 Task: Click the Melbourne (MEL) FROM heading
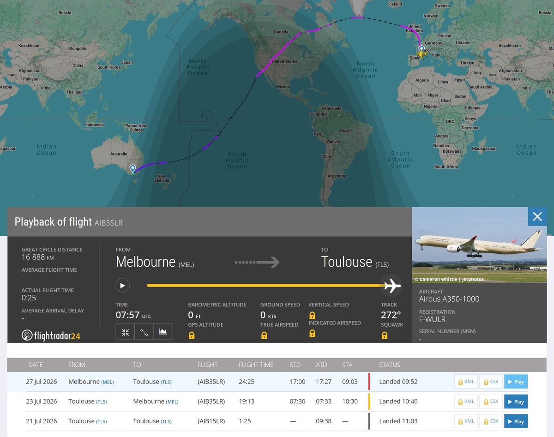[x=155, y=262]
